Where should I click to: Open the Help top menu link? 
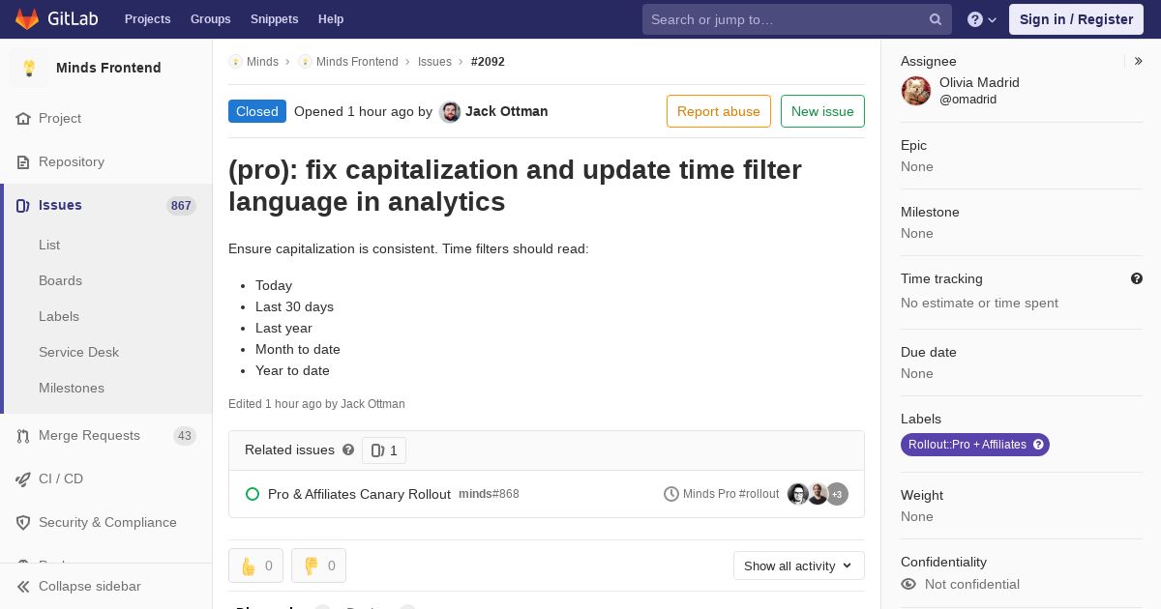coord(331,19)
